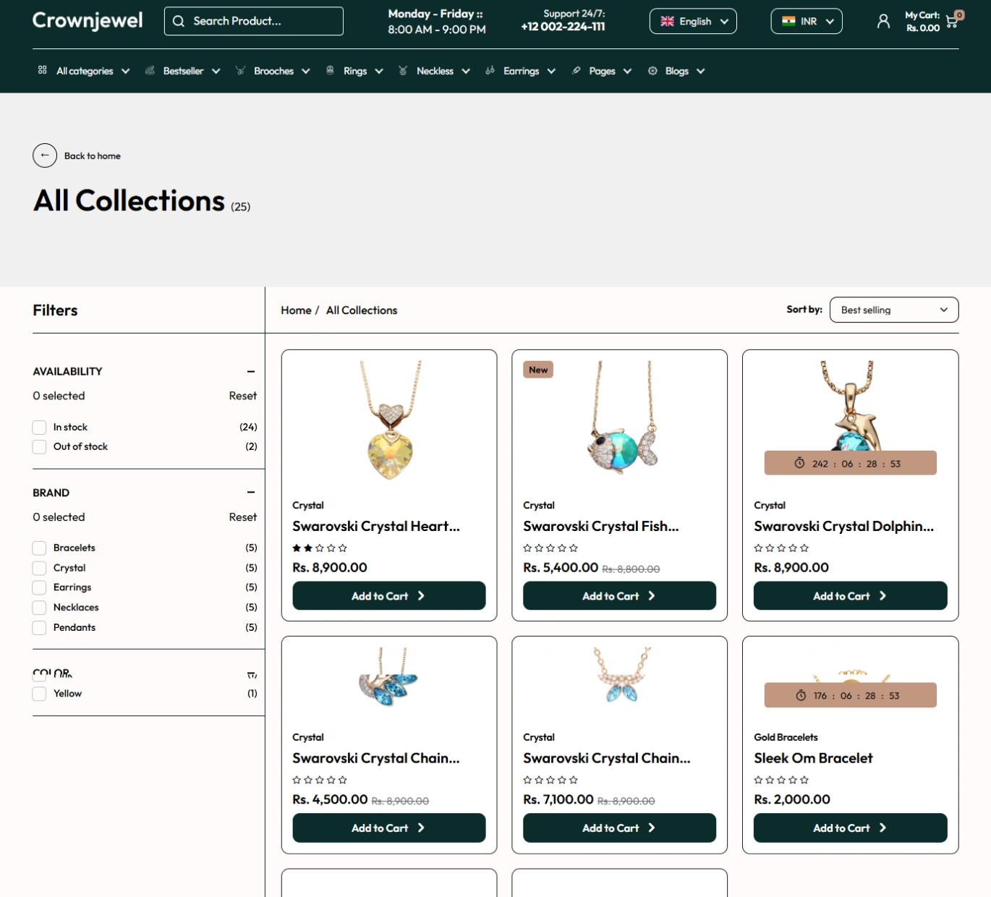Screen dimensions: 991x897
Task: Click the star rating of Sleek Om Bracelet
Action: pos(781,780)
